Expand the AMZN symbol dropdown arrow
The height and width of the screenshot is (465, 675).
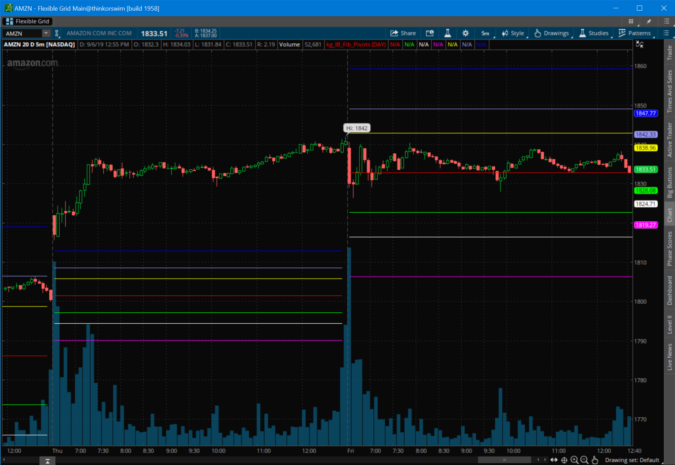point(46,33)
